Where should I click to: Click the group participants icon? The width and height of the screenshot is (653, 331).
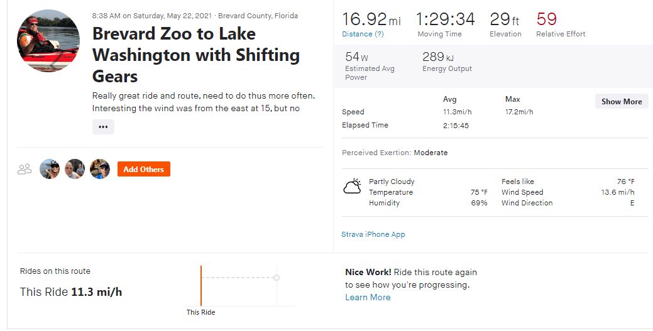click(x=25, y=169)
